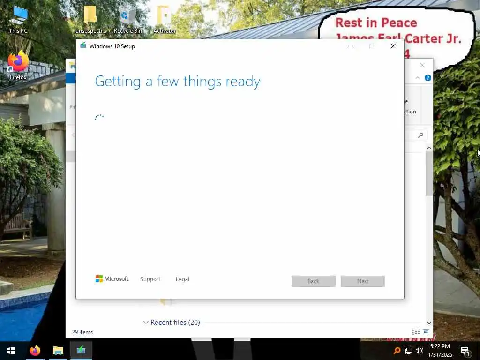Switch Explorer to large icons view
The image size is (480, 360).
tap(426, 331)
